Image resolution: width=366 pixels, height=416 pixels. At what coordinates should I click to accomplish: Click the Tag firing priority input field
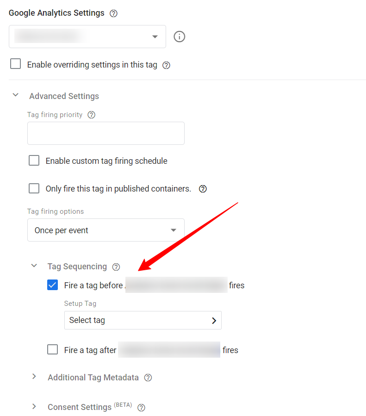tap(106, 133)
